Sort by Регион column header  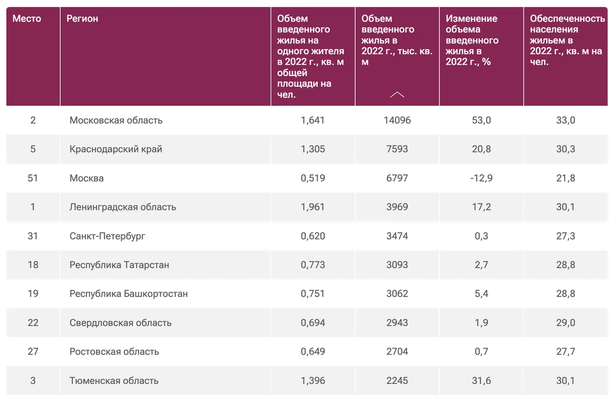click(x=82, y=18)
